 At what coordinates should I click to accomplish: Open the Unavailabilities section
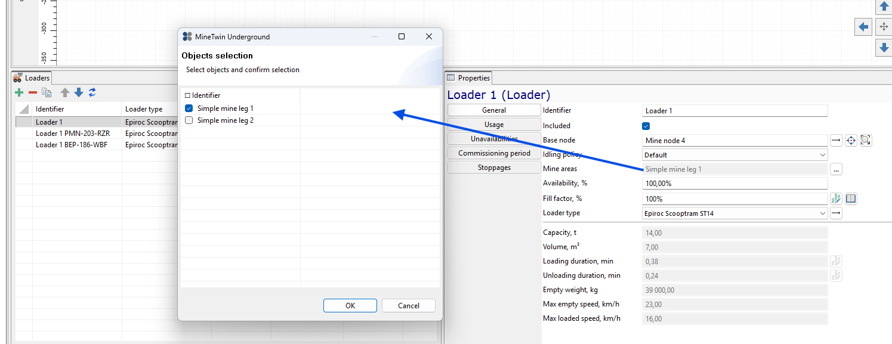(x=494, y=139)
